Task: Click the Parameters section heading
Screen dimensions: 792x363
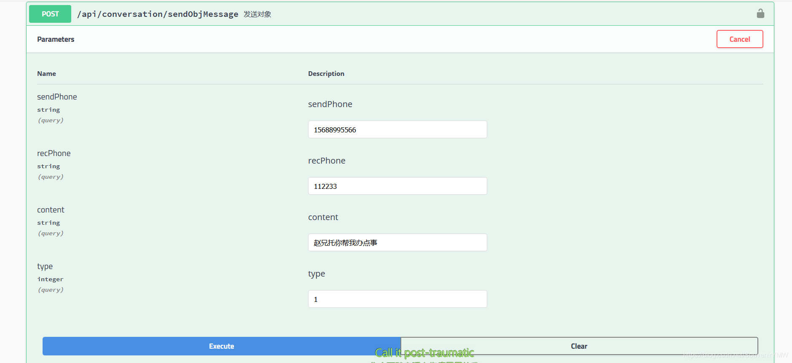Action: click(56, 39)
